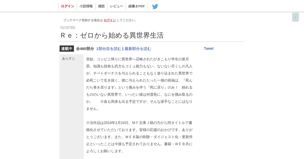Screen dimensions: 304x159
Task: Click the あらすじ label cell
Action: [71, 107]
